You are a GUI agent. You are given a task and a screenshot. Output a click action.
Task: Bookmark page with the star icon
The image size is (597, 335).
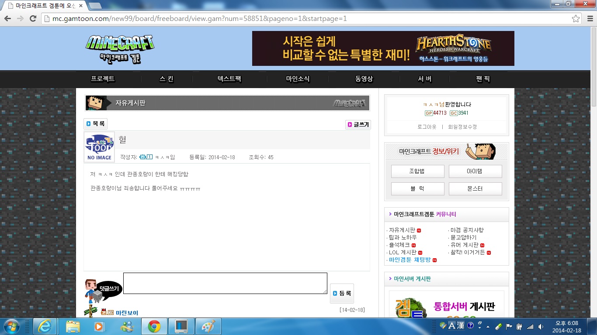(x=576, y=19)
